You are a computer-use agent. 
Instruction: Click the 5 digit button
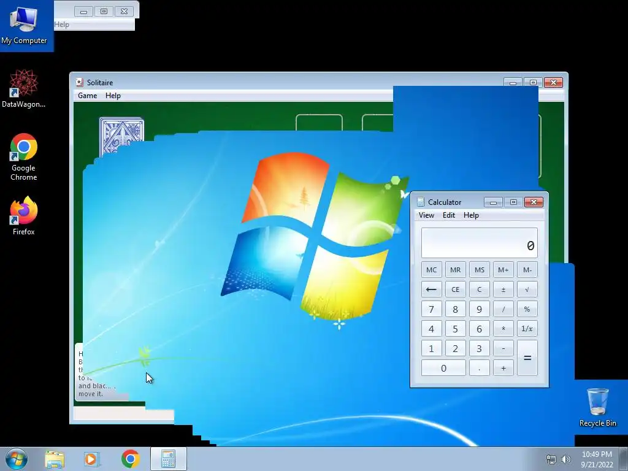click(456, 329)
